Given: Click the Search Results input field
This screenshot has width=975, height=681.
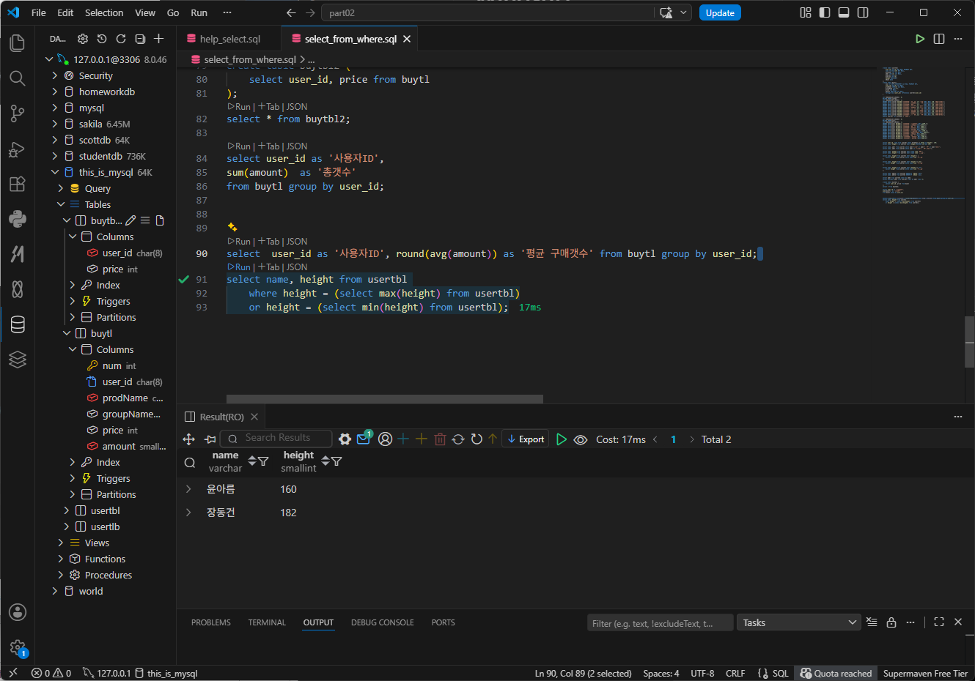Looking at the screenshot, I should click(276, 438).
